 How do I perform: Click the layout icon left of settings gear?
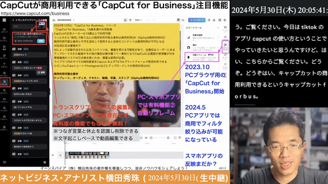click(x=220, y=20)
